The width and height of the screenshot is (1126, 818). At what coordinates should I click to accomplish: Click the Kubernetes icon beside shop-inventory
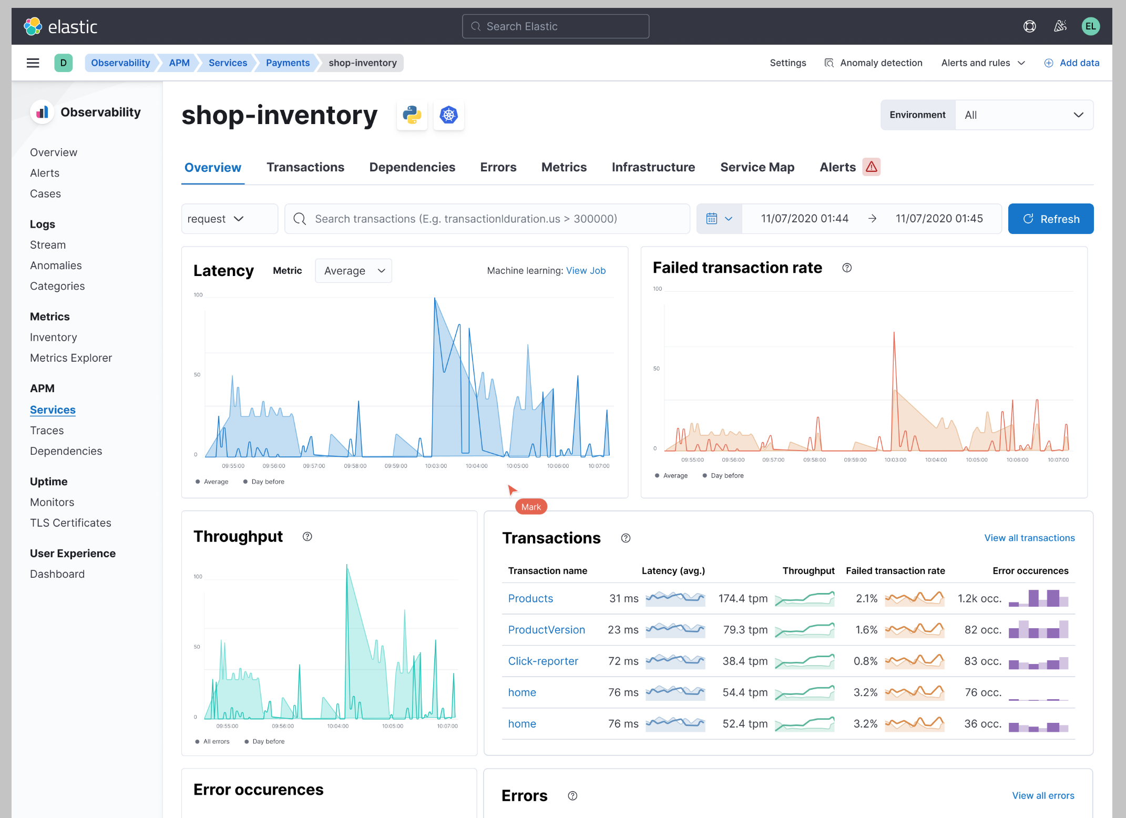pyautogui.click(x=449, y=115)
